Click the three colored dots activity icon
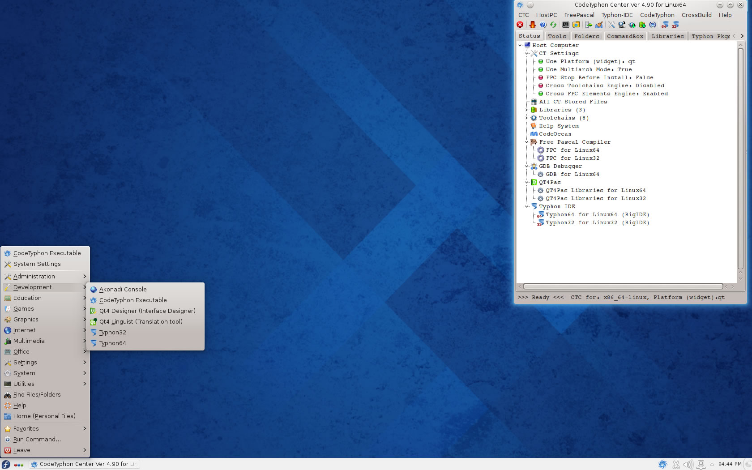Viewport: 752px width, 470px height. coord(19,465)
